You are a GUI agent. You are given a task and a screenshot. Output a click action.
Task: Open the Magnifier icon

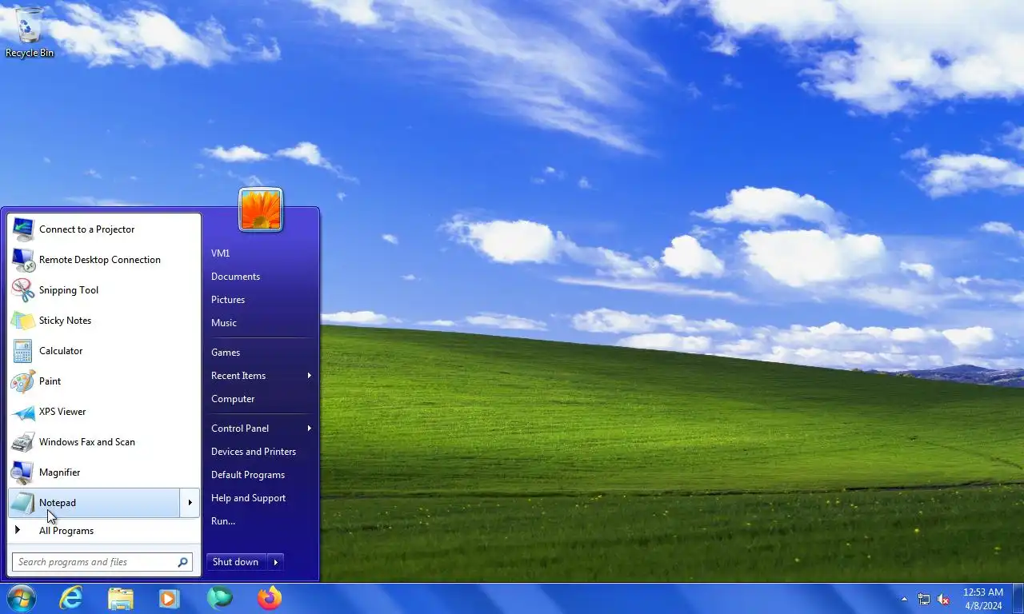22,472
